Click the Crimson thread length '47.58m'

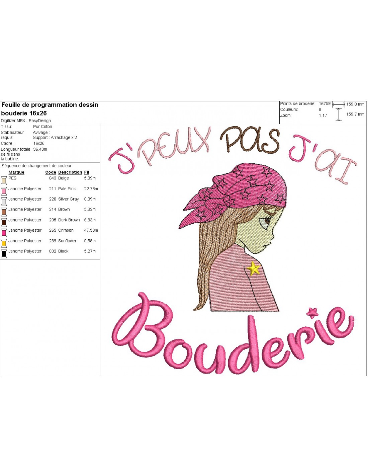[x=91, y=230]
